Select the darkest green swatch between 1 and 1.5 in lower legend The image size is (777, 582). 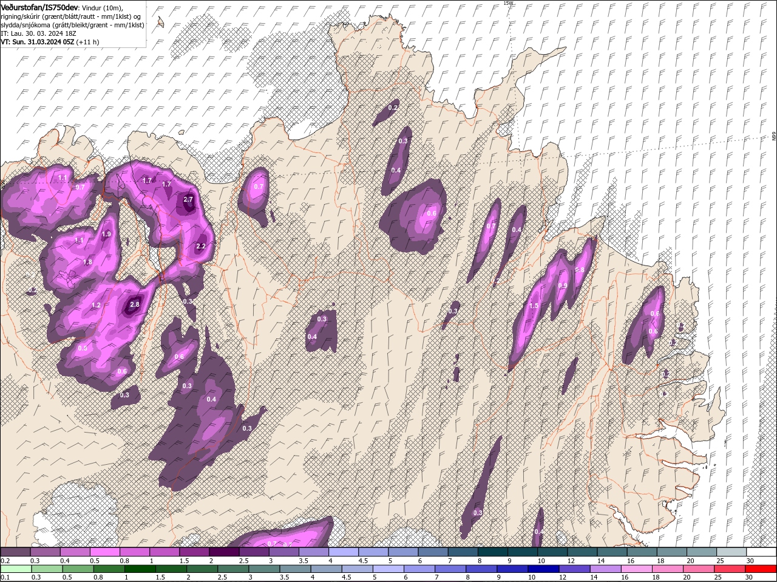tap(141, 569)
